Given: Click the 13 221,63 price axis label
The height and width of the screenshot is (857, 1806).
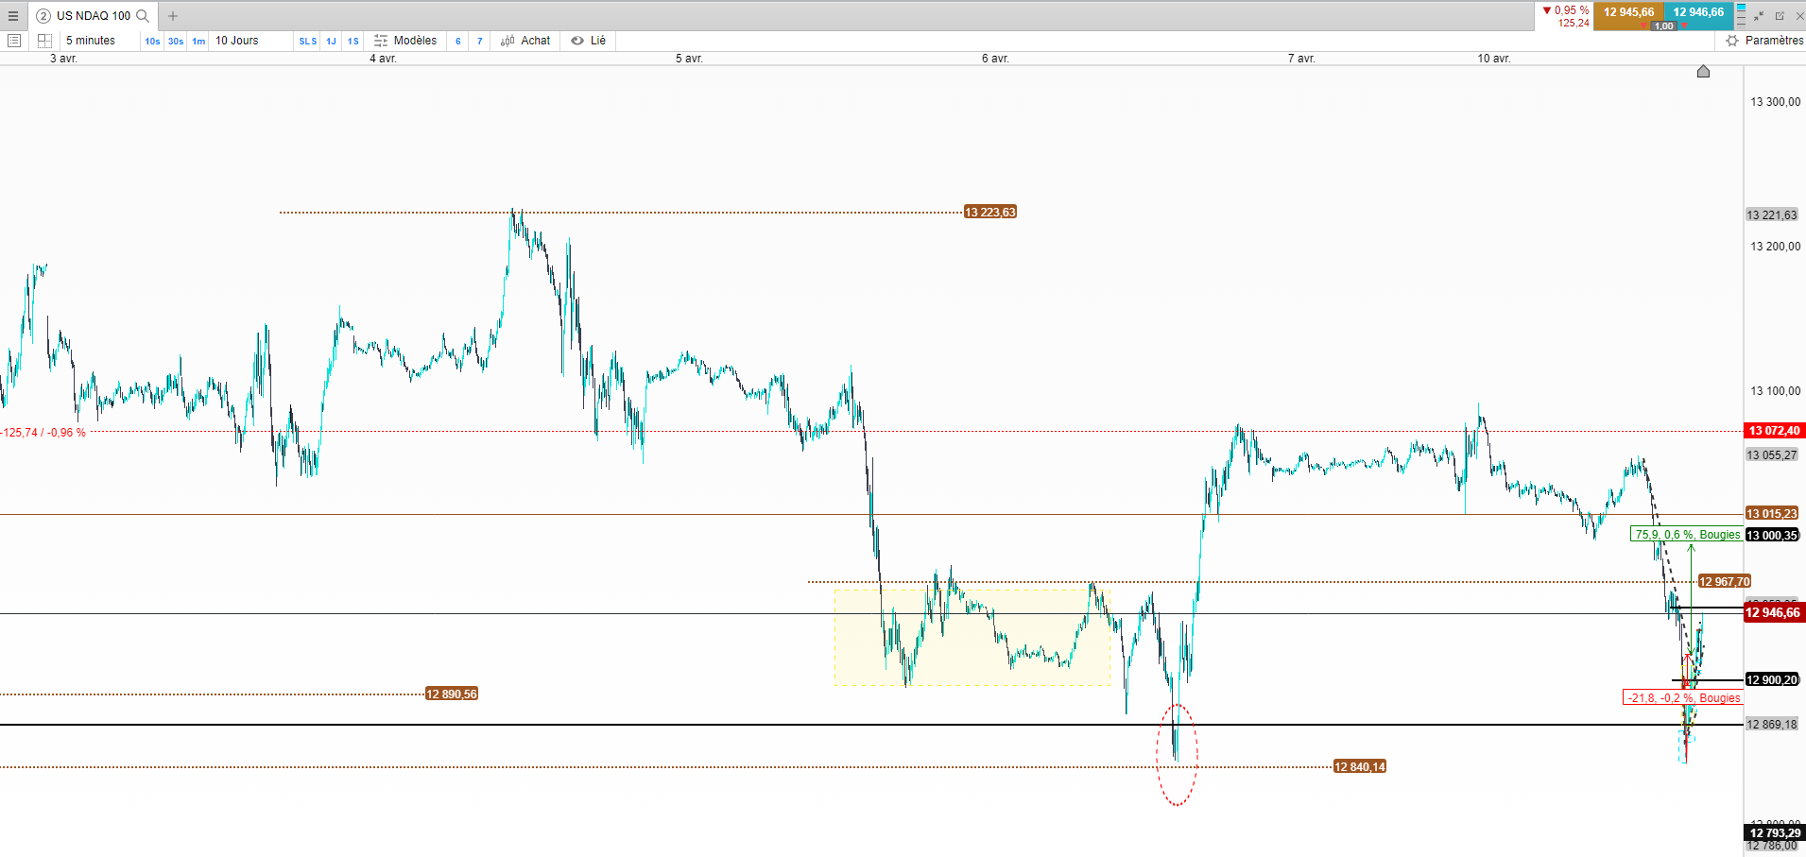Looking at the screenshot, I should tap(1772, 215).
